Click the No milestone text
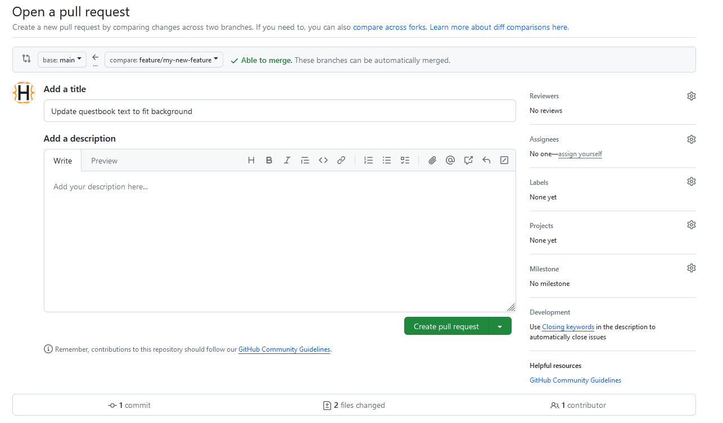723x423 pixels. [x=550, y=284]
